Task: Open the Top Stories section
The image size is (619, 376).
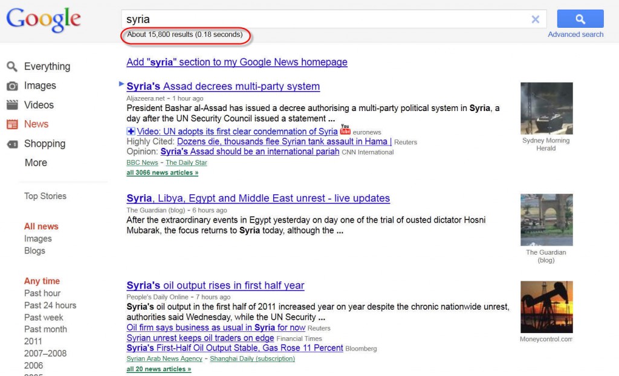Action: tap(45, 196)
